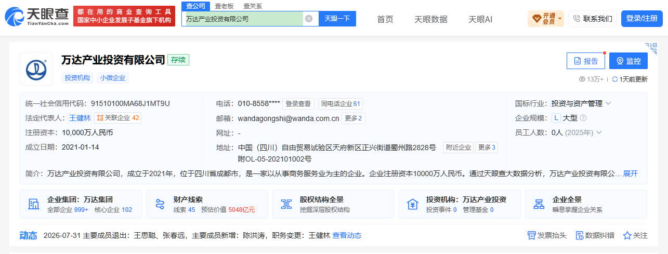Click the 企业全景 hierarchy icon
The image size is (668, 254).
539,204
